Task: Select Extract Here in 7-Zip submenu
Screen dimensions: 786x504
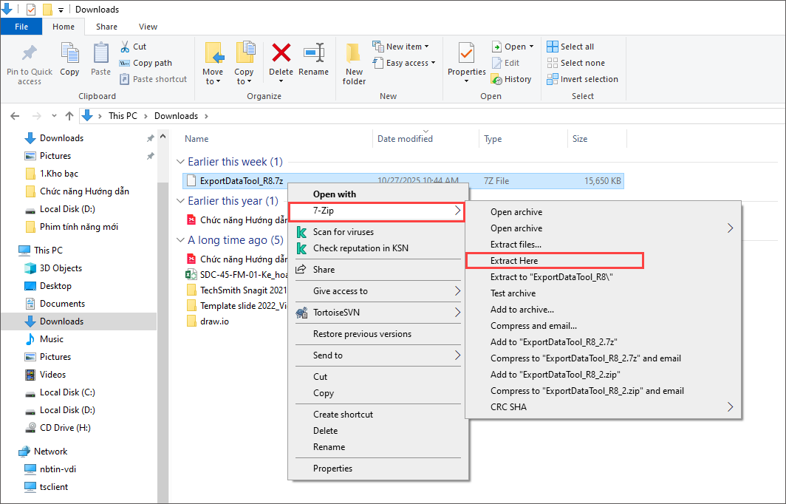Action: pyautogui.click(x=514, y=261)
